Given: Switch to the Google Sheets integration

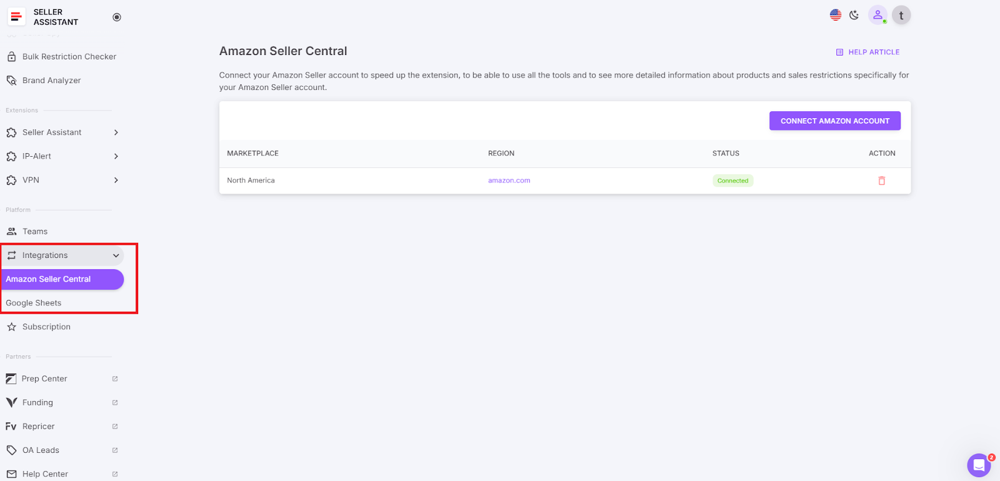Looking at the screenshot, I should (33, 302).
